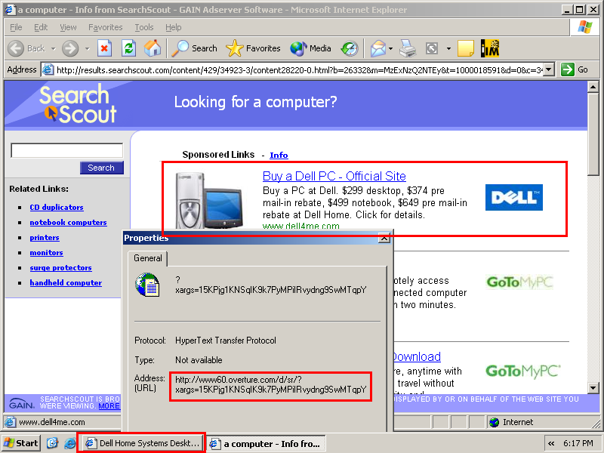Expand the Forward history dropdown arrow

(x=88, y=49)
